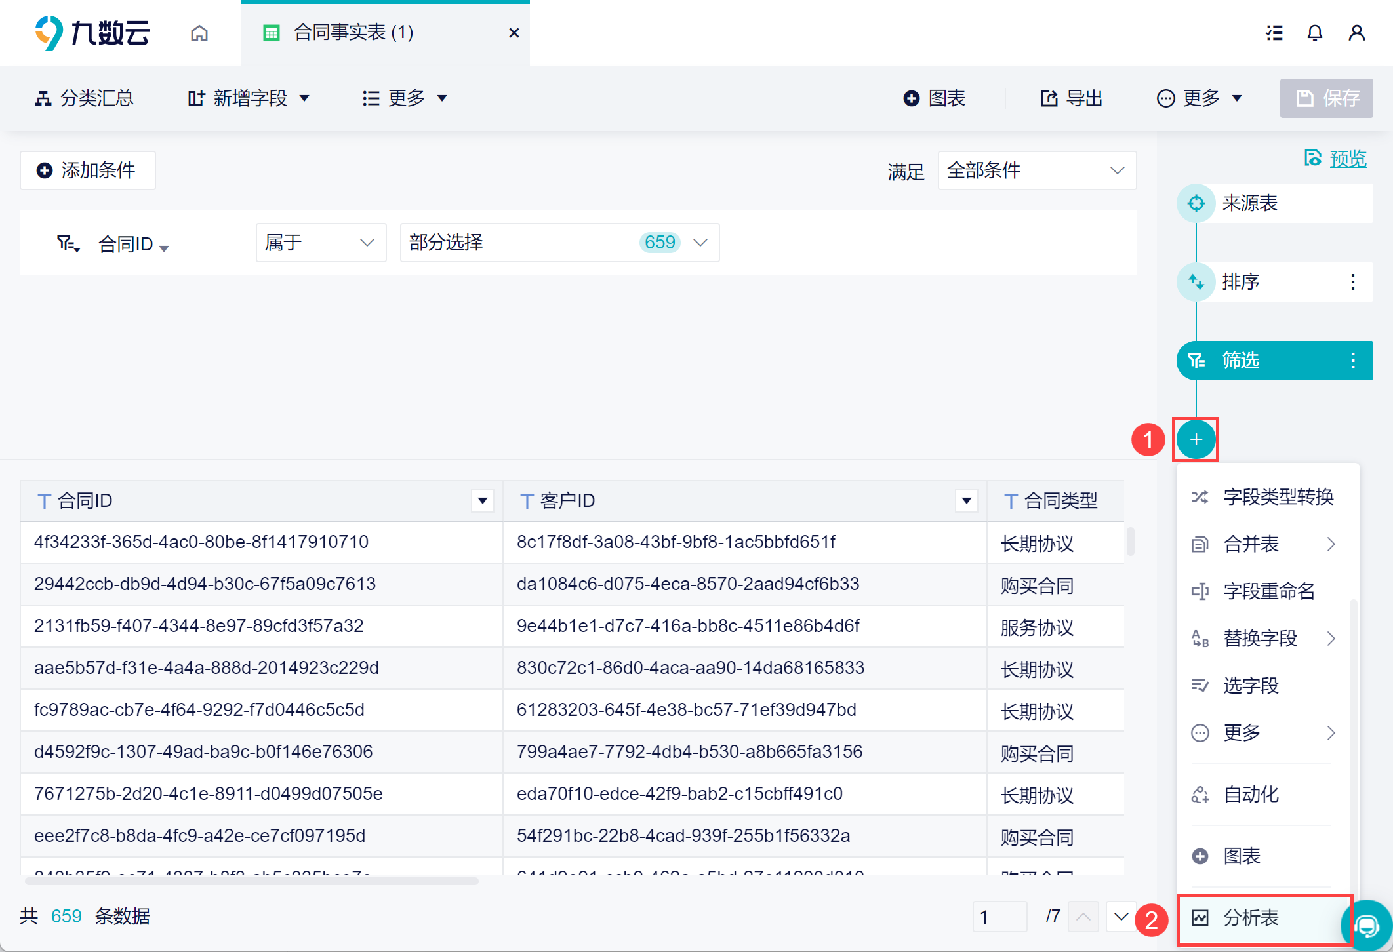Open the task list icon
The height and width of the screenshot is (952, 1393).
click(x=1274, y=33)
